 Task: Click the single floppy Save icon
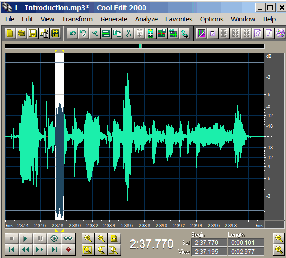(x=33, y=33)
